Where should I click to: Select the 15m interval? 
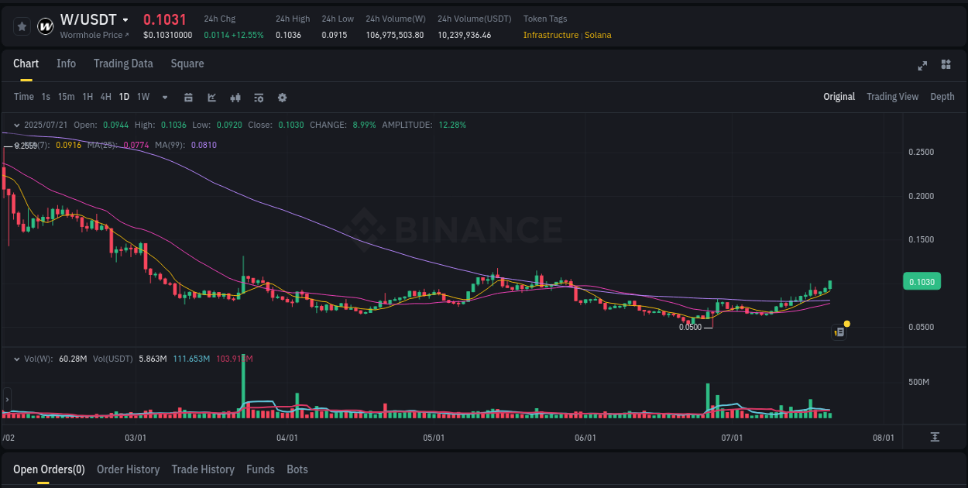[66, 97]
